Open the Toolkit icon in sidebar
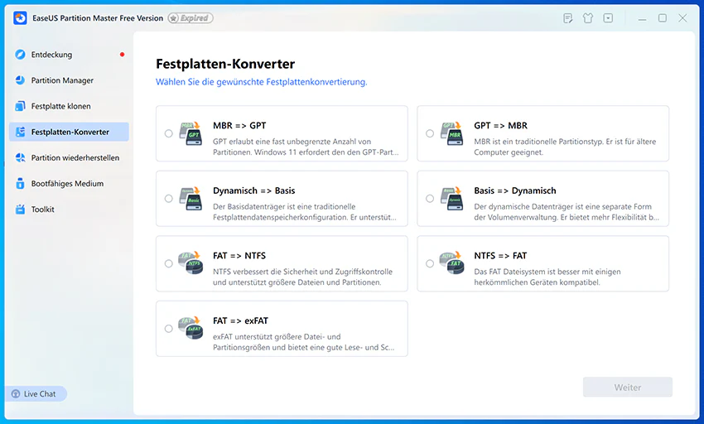Screen dimensions: 704x424 click(x=20, y=210)
